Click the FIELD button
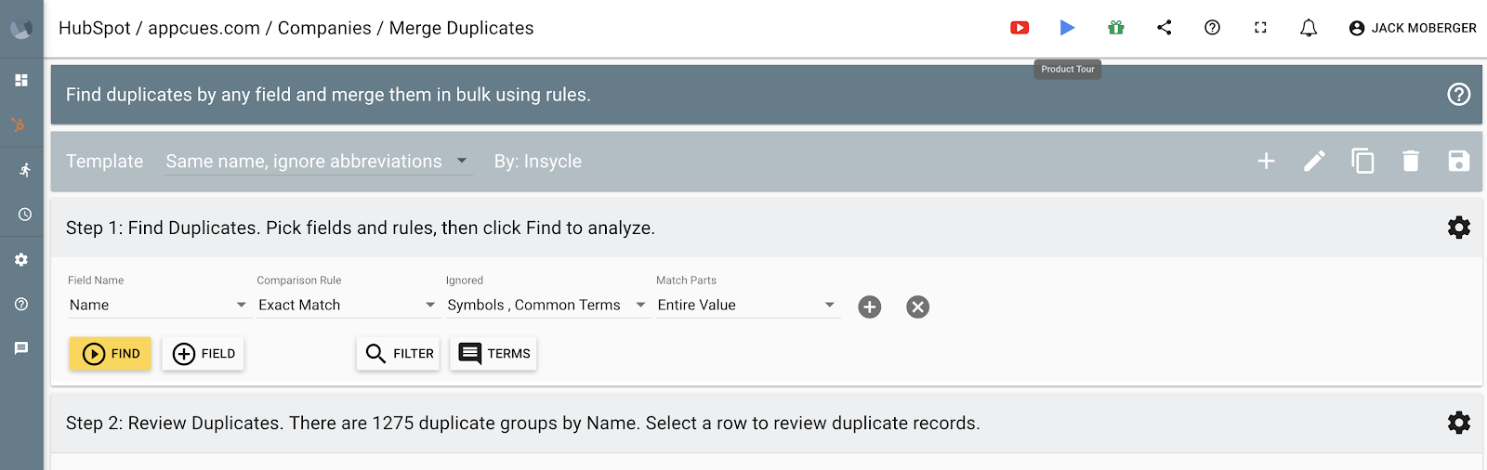The width and height of the screenshot is (1487, 470). (x=203, y=354)
